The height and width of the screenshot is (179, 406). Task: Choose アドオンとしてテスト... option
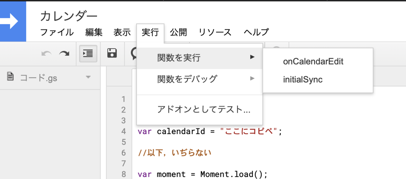point(200,109)
